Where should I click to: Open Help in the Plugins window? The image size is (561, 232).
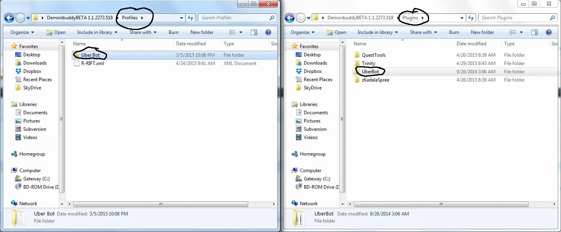(x=548, y=32)
